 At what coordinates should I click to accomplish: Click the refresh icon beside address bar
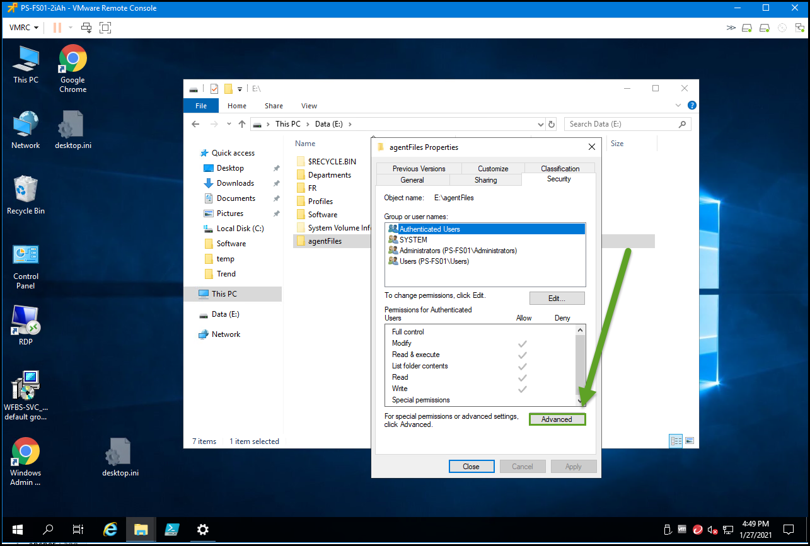pyautogui.click(x=552, y=124)
